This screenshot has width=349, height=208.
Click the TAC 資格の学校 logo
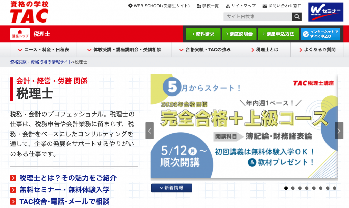pos(29,12)
